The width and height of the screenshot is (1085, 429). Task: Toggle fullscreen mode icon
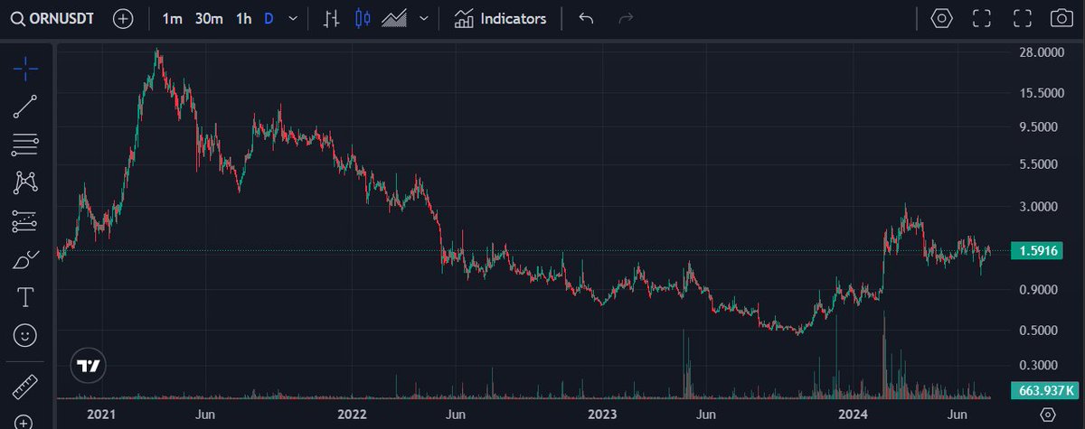tap(982, 18)
